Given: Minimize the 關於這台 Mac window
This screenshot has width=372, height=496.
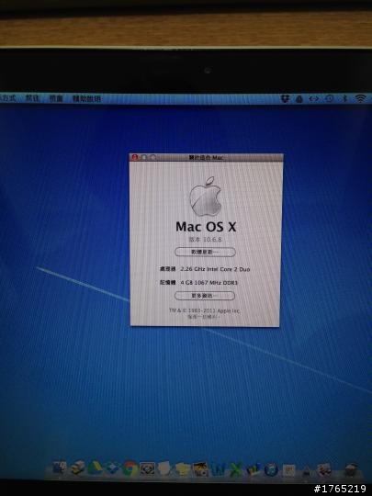Looking at the screenshot, I should coord(144,157).
